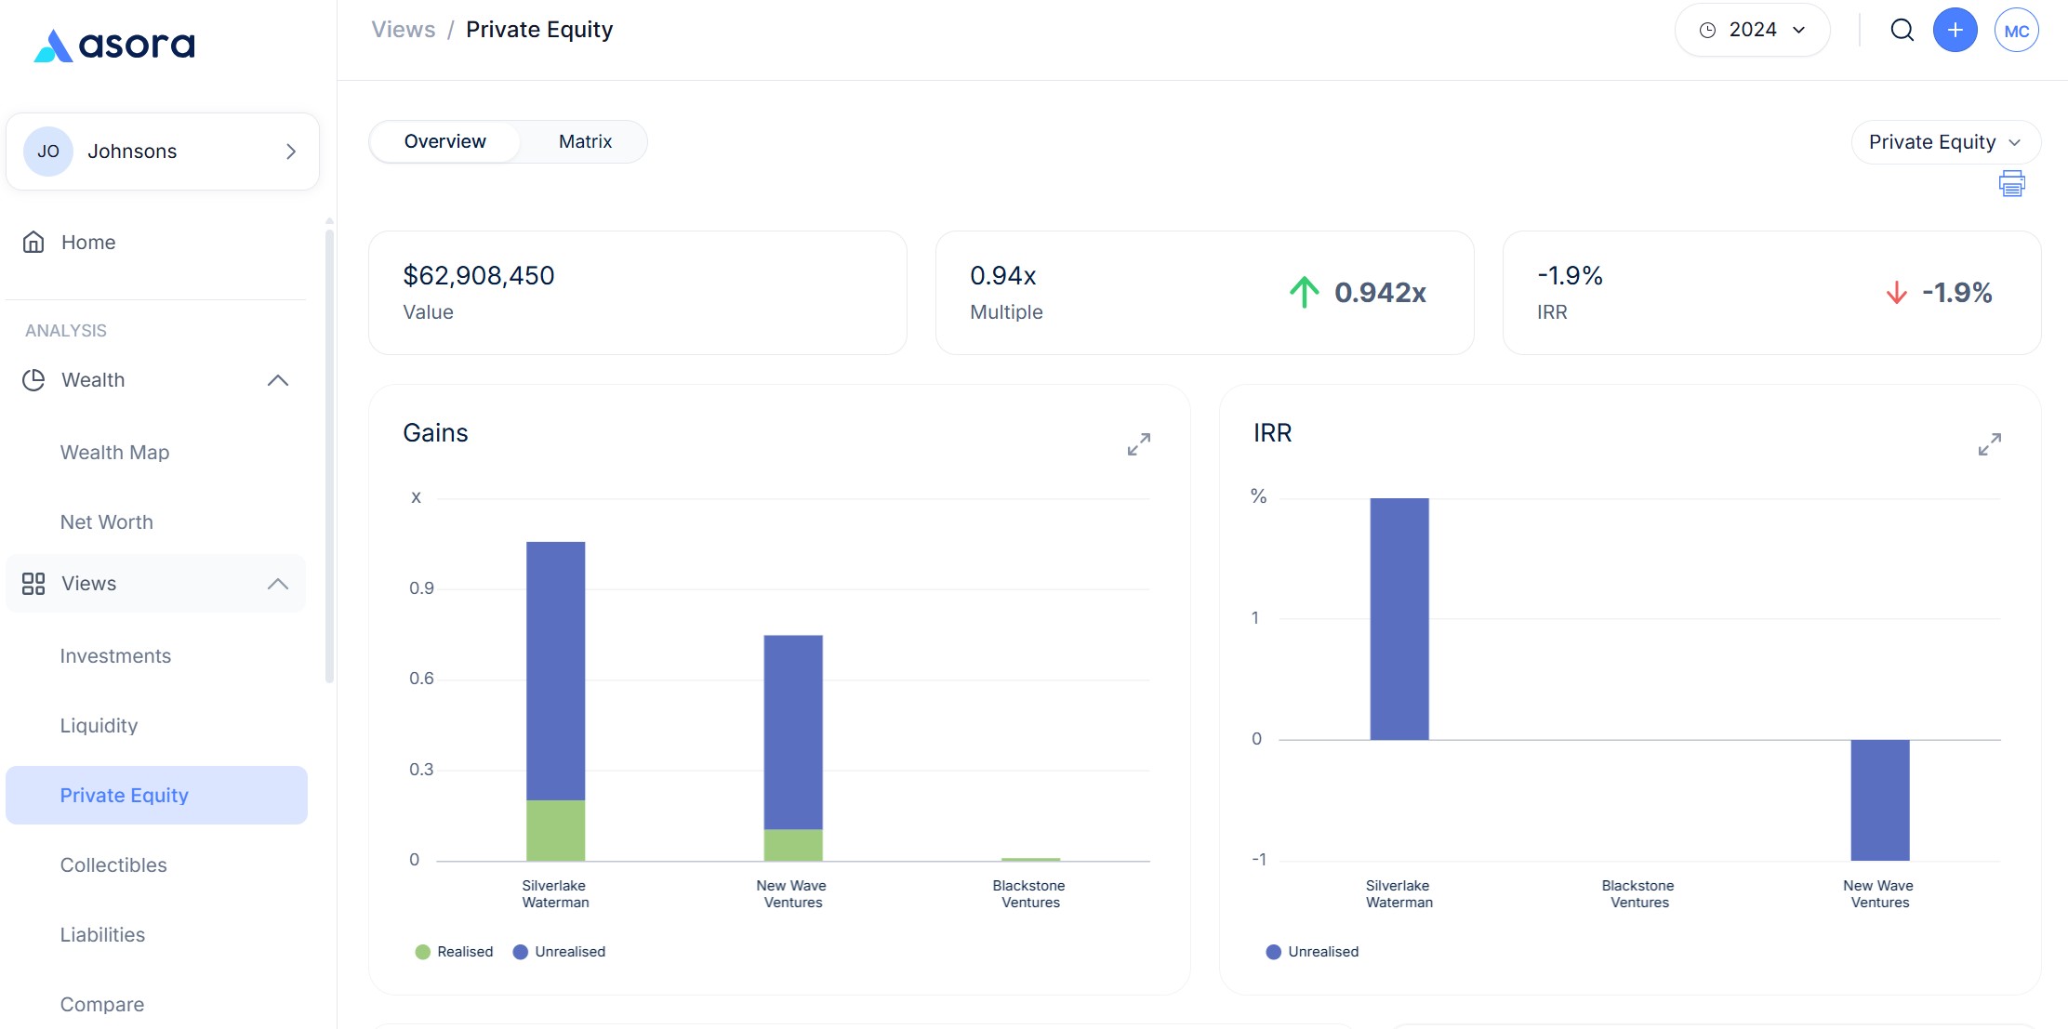The width and height of the screenshot is (2068, 1029).
Task: Toggle Unrealised series in Gains legend
Action: 559,952
